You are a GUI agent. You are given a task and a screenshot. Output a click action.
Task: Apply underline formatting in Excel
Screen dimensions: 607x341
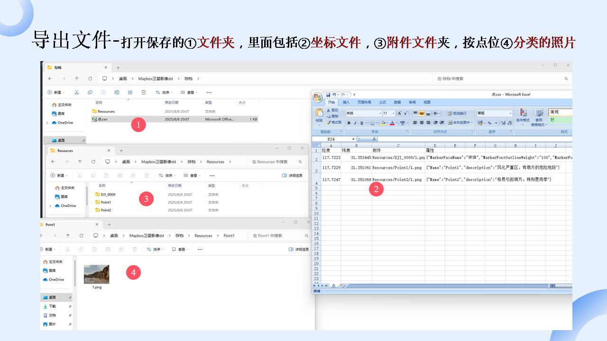361,123
